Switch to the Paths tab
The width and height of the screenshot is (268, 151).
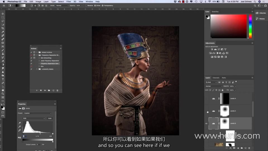(x=224, y=78)
